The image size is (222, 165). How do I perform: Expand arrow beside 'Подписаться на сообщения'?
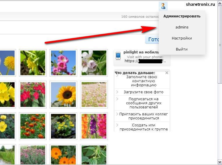click(x=117, y=99)
